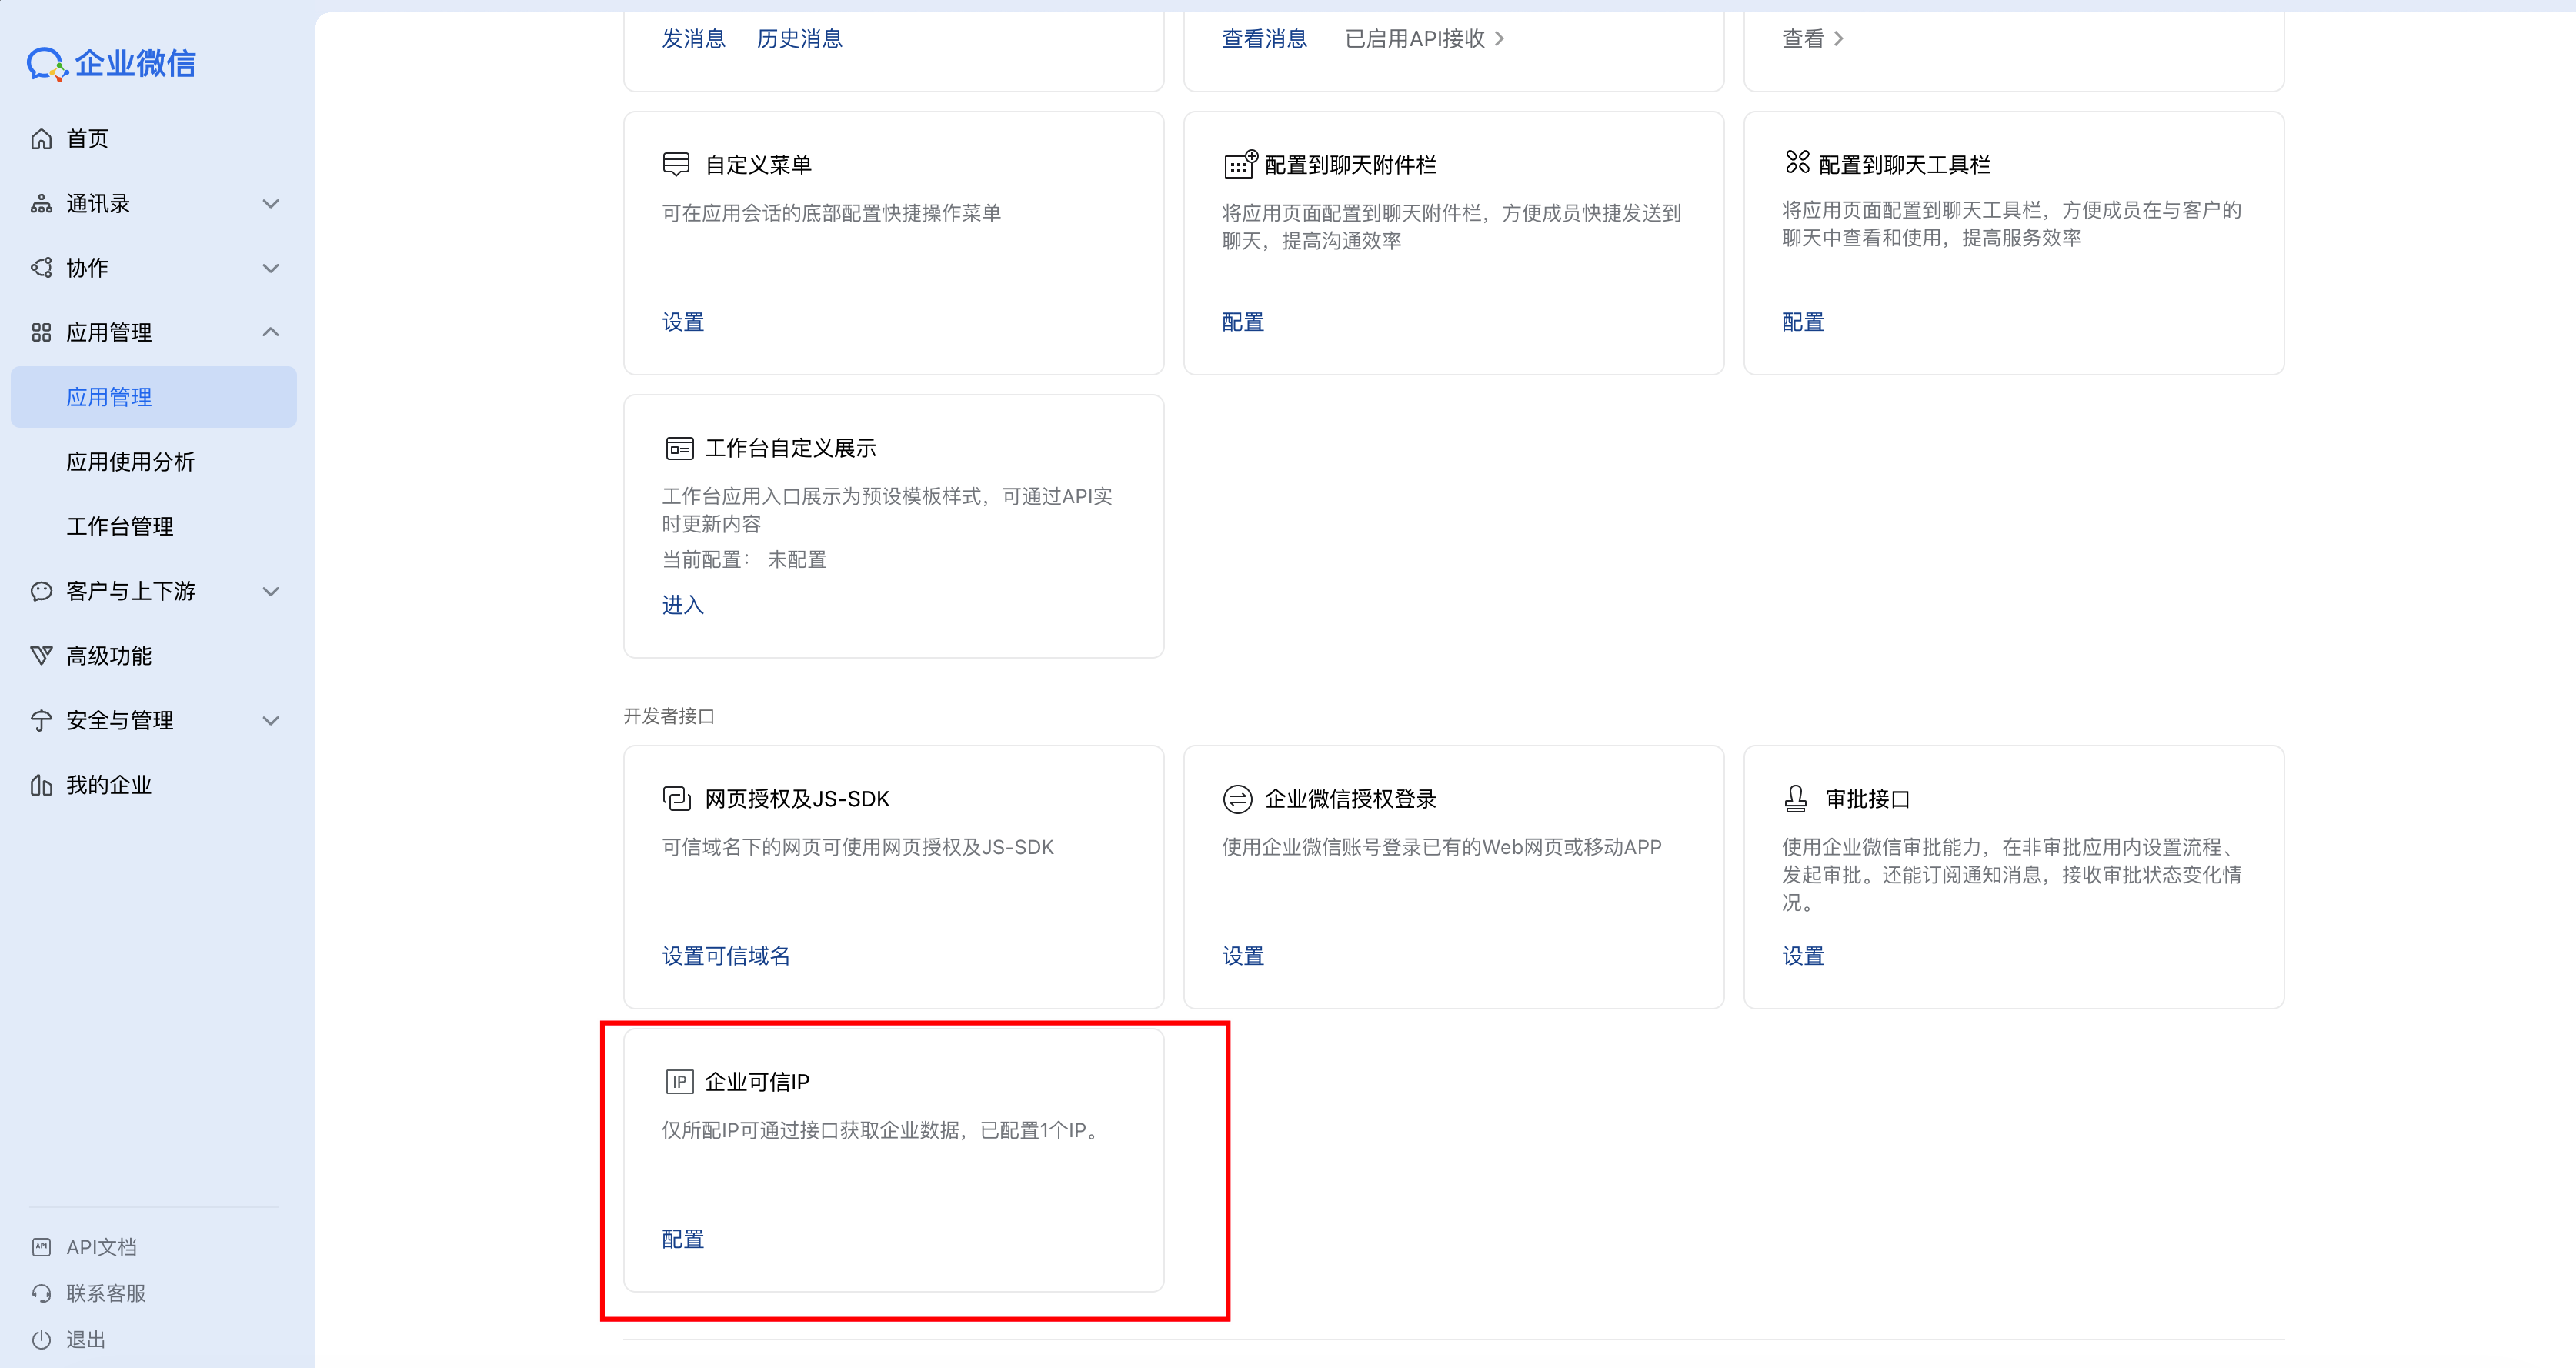
Task: Open 应用使用分析 submenu item
Action: [x=130, y=462]
